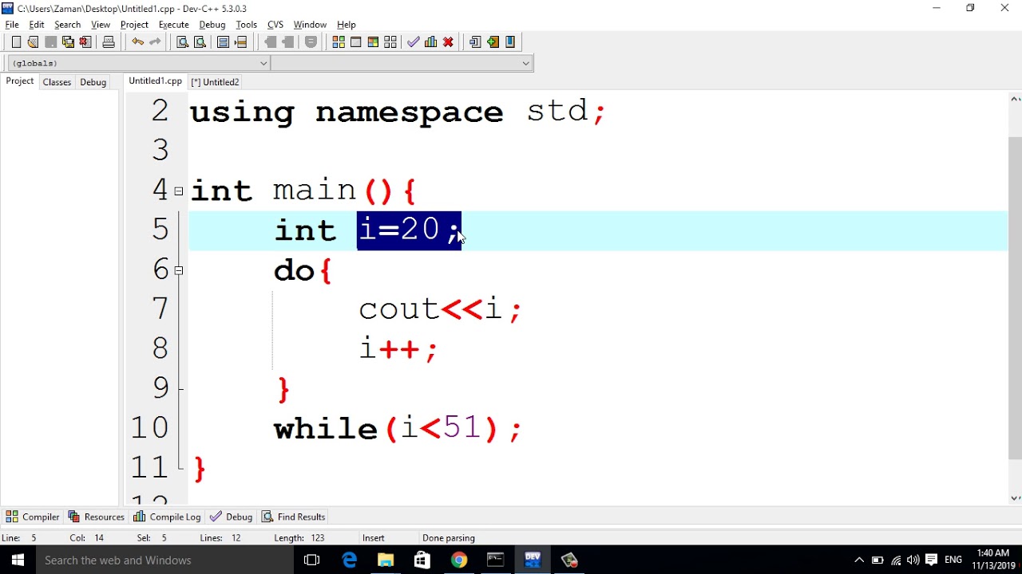This screenshot has width=1022, height=574.
Task: Click the Goto line toolbar icon
Action: point(240,42)
